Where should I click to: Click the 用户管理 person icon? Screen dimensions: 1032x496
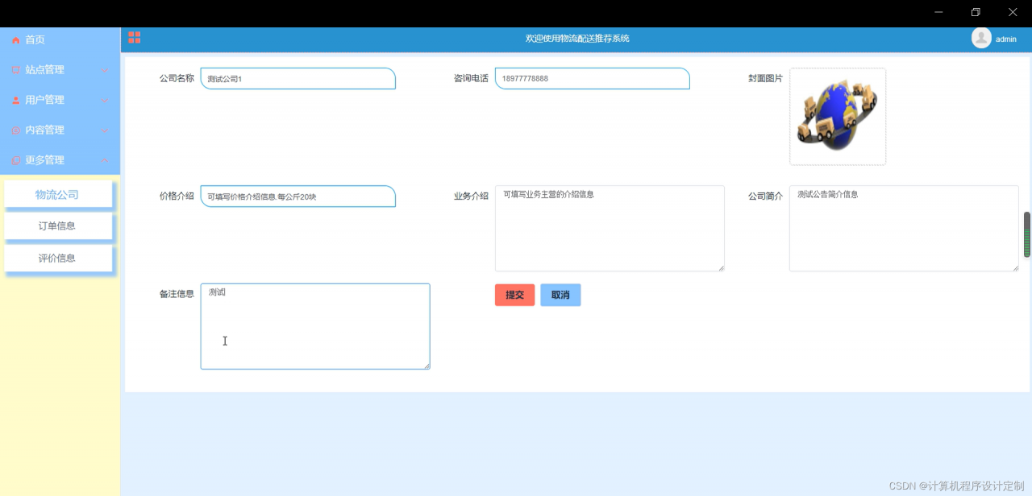click(16, 101)
